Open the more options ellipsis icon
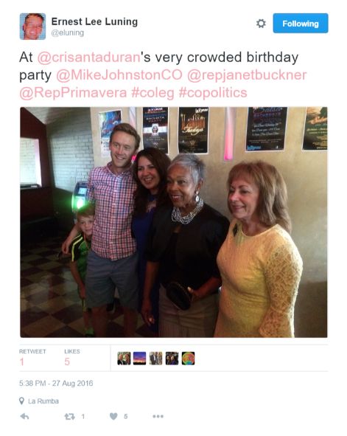Screen dimensions: 347x436 click(158, 416)
